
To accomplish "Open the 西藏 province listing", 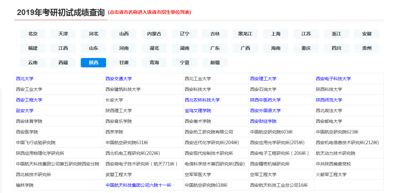I will point(63,62).
